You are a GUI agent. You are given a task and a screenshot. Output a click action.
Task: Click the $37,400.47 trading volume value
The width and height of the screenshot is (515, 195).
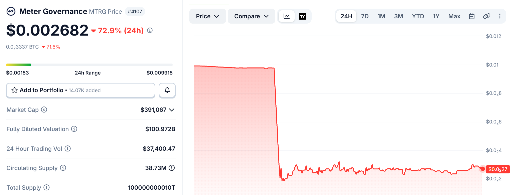159,149
